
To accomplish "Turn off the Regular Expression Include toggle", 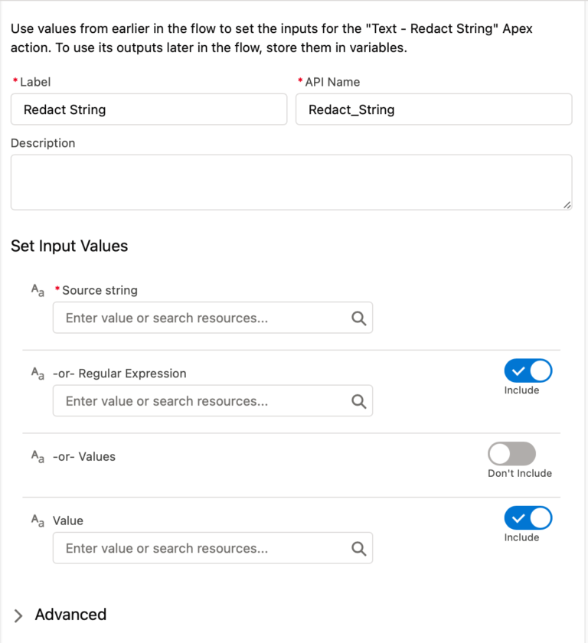I will click(528, 371).
